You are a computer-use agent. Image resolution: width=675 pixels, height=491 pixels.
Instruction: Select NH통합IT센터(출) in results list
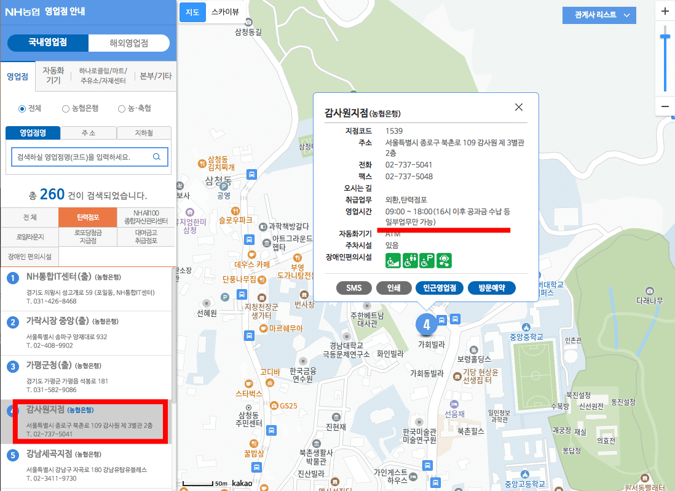coord(86,288)
